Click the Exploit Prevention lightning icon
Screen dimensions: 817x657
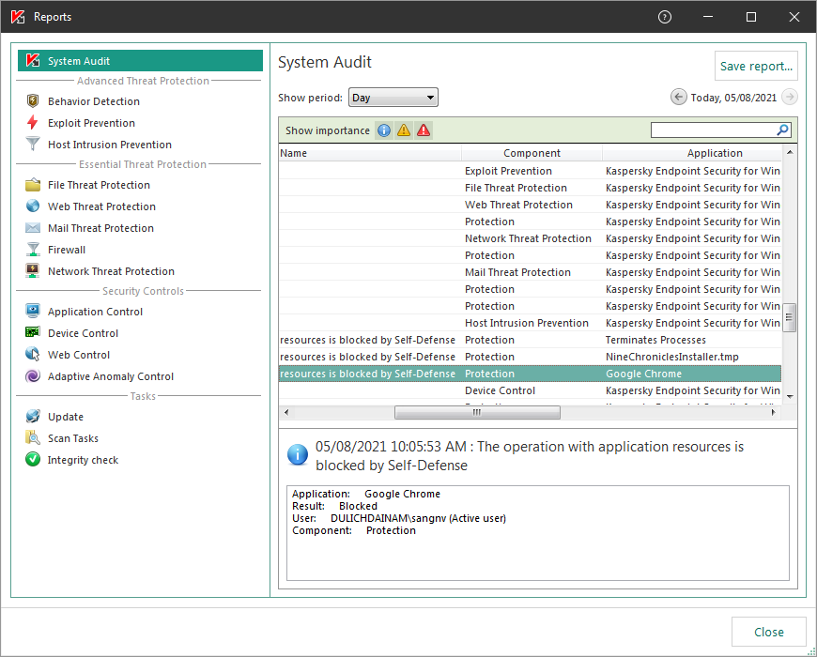coord(33,123)
